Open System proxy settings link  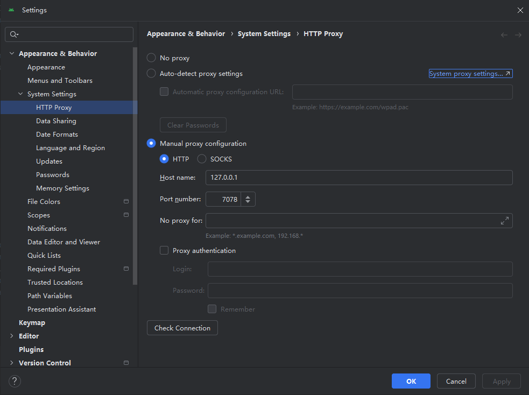pyautogui.click(x=470, y=74)
